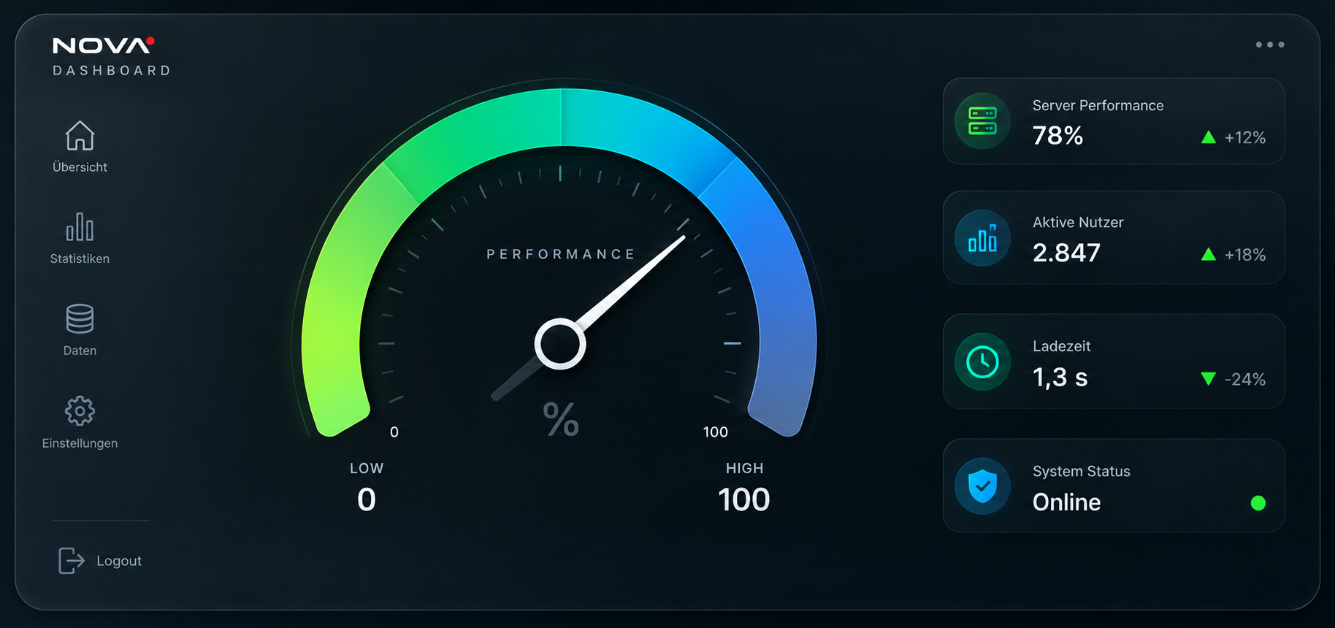Click the NOVA logo
This screenshot has height=628, width=1335.
(104, 45)
